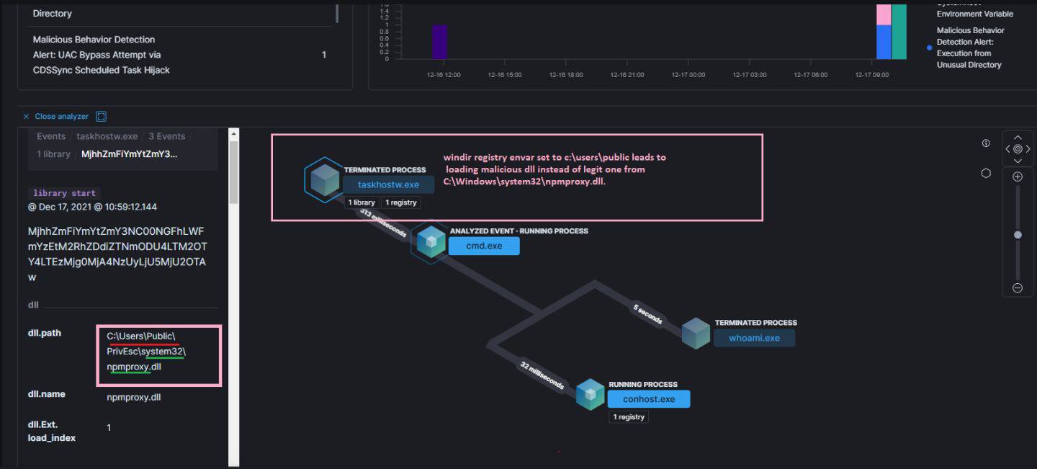Pan the graph left with the arrow
Screen dimensions: 1037x469
(x=1007, y=149)
